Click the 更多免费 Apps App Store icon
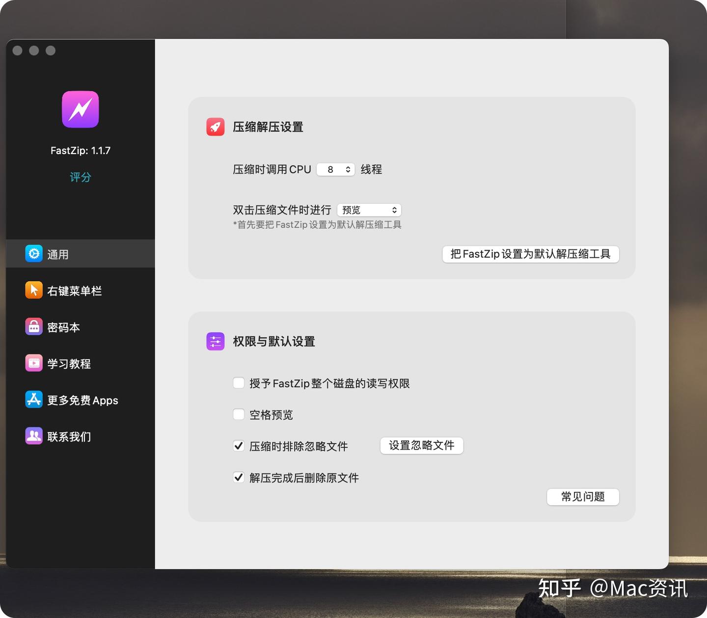This screenshot has width=707, height=618. [x=33, y=400]
